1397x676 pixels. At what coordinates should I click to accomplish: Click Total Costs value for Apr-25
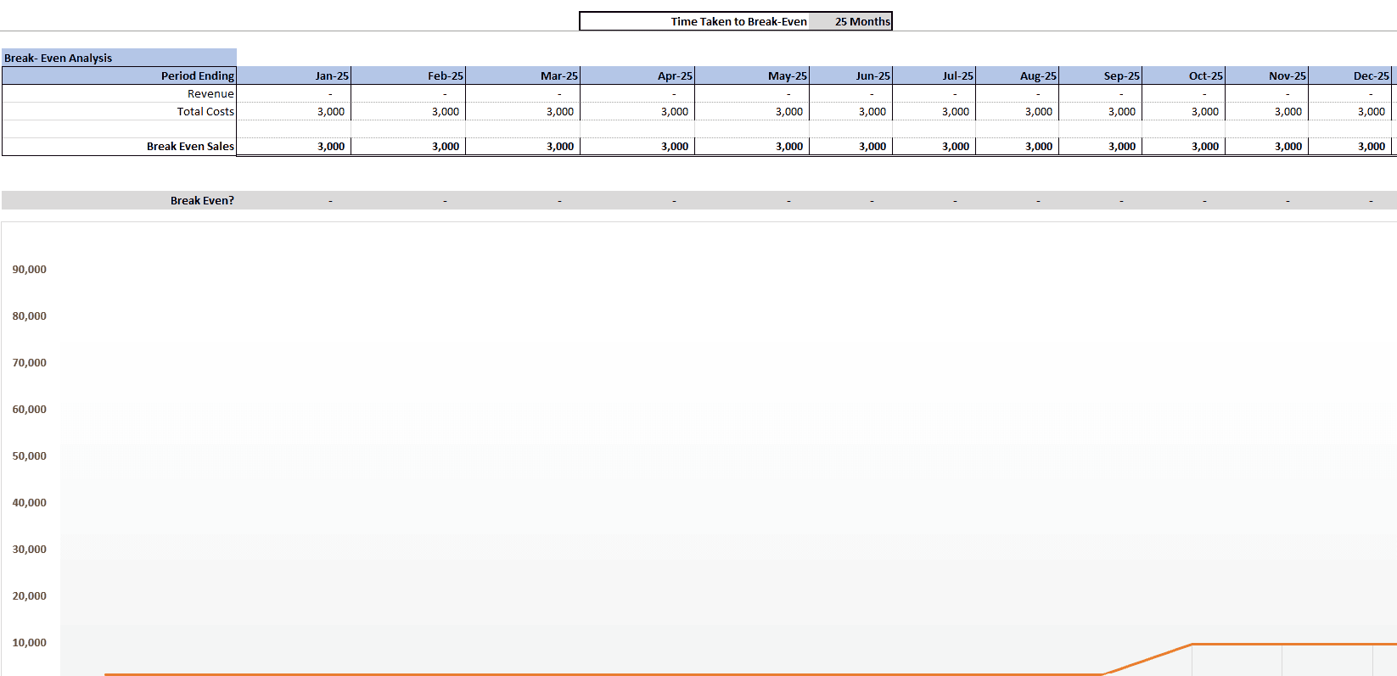coord(637,111)
